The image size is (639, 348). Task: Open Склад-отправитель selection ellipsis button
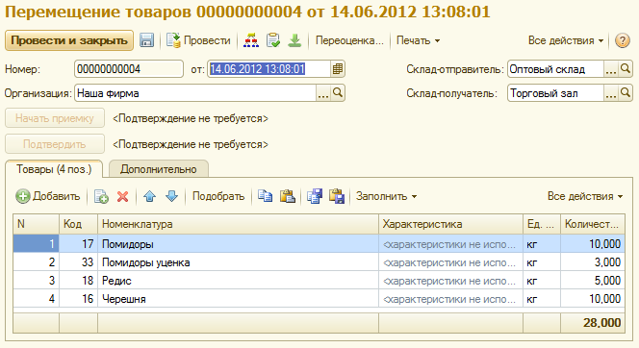click(x=610, y=69)
